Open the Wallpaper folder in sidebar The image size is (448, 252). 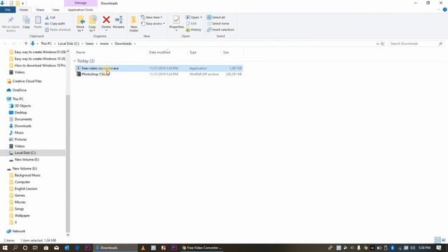pyautogui.click(x=22, y=216)
